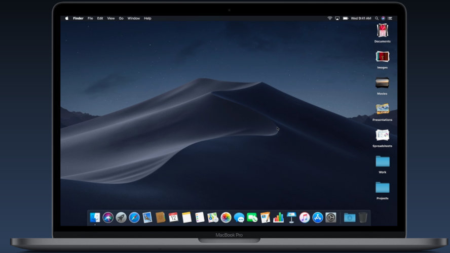Open the View menu
This screenshot has width=450, height=253.
point(111,18)
